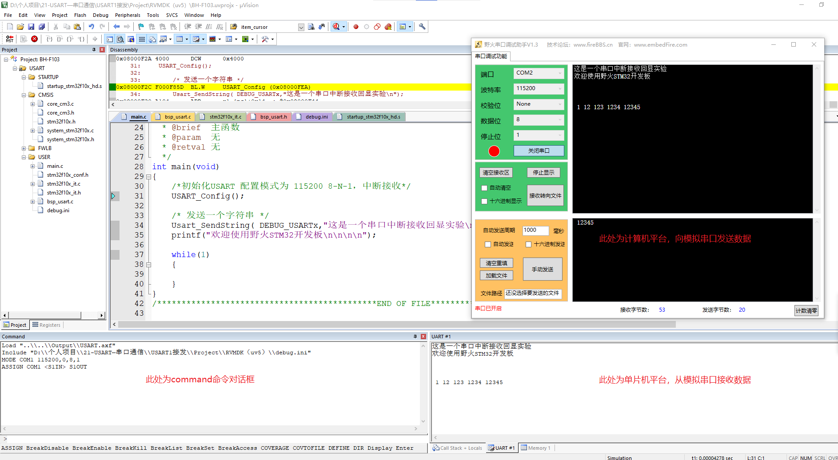Reset the CPU with the RST icon
The width and height of the screenshot is (838, 460).
pos(10,39)
